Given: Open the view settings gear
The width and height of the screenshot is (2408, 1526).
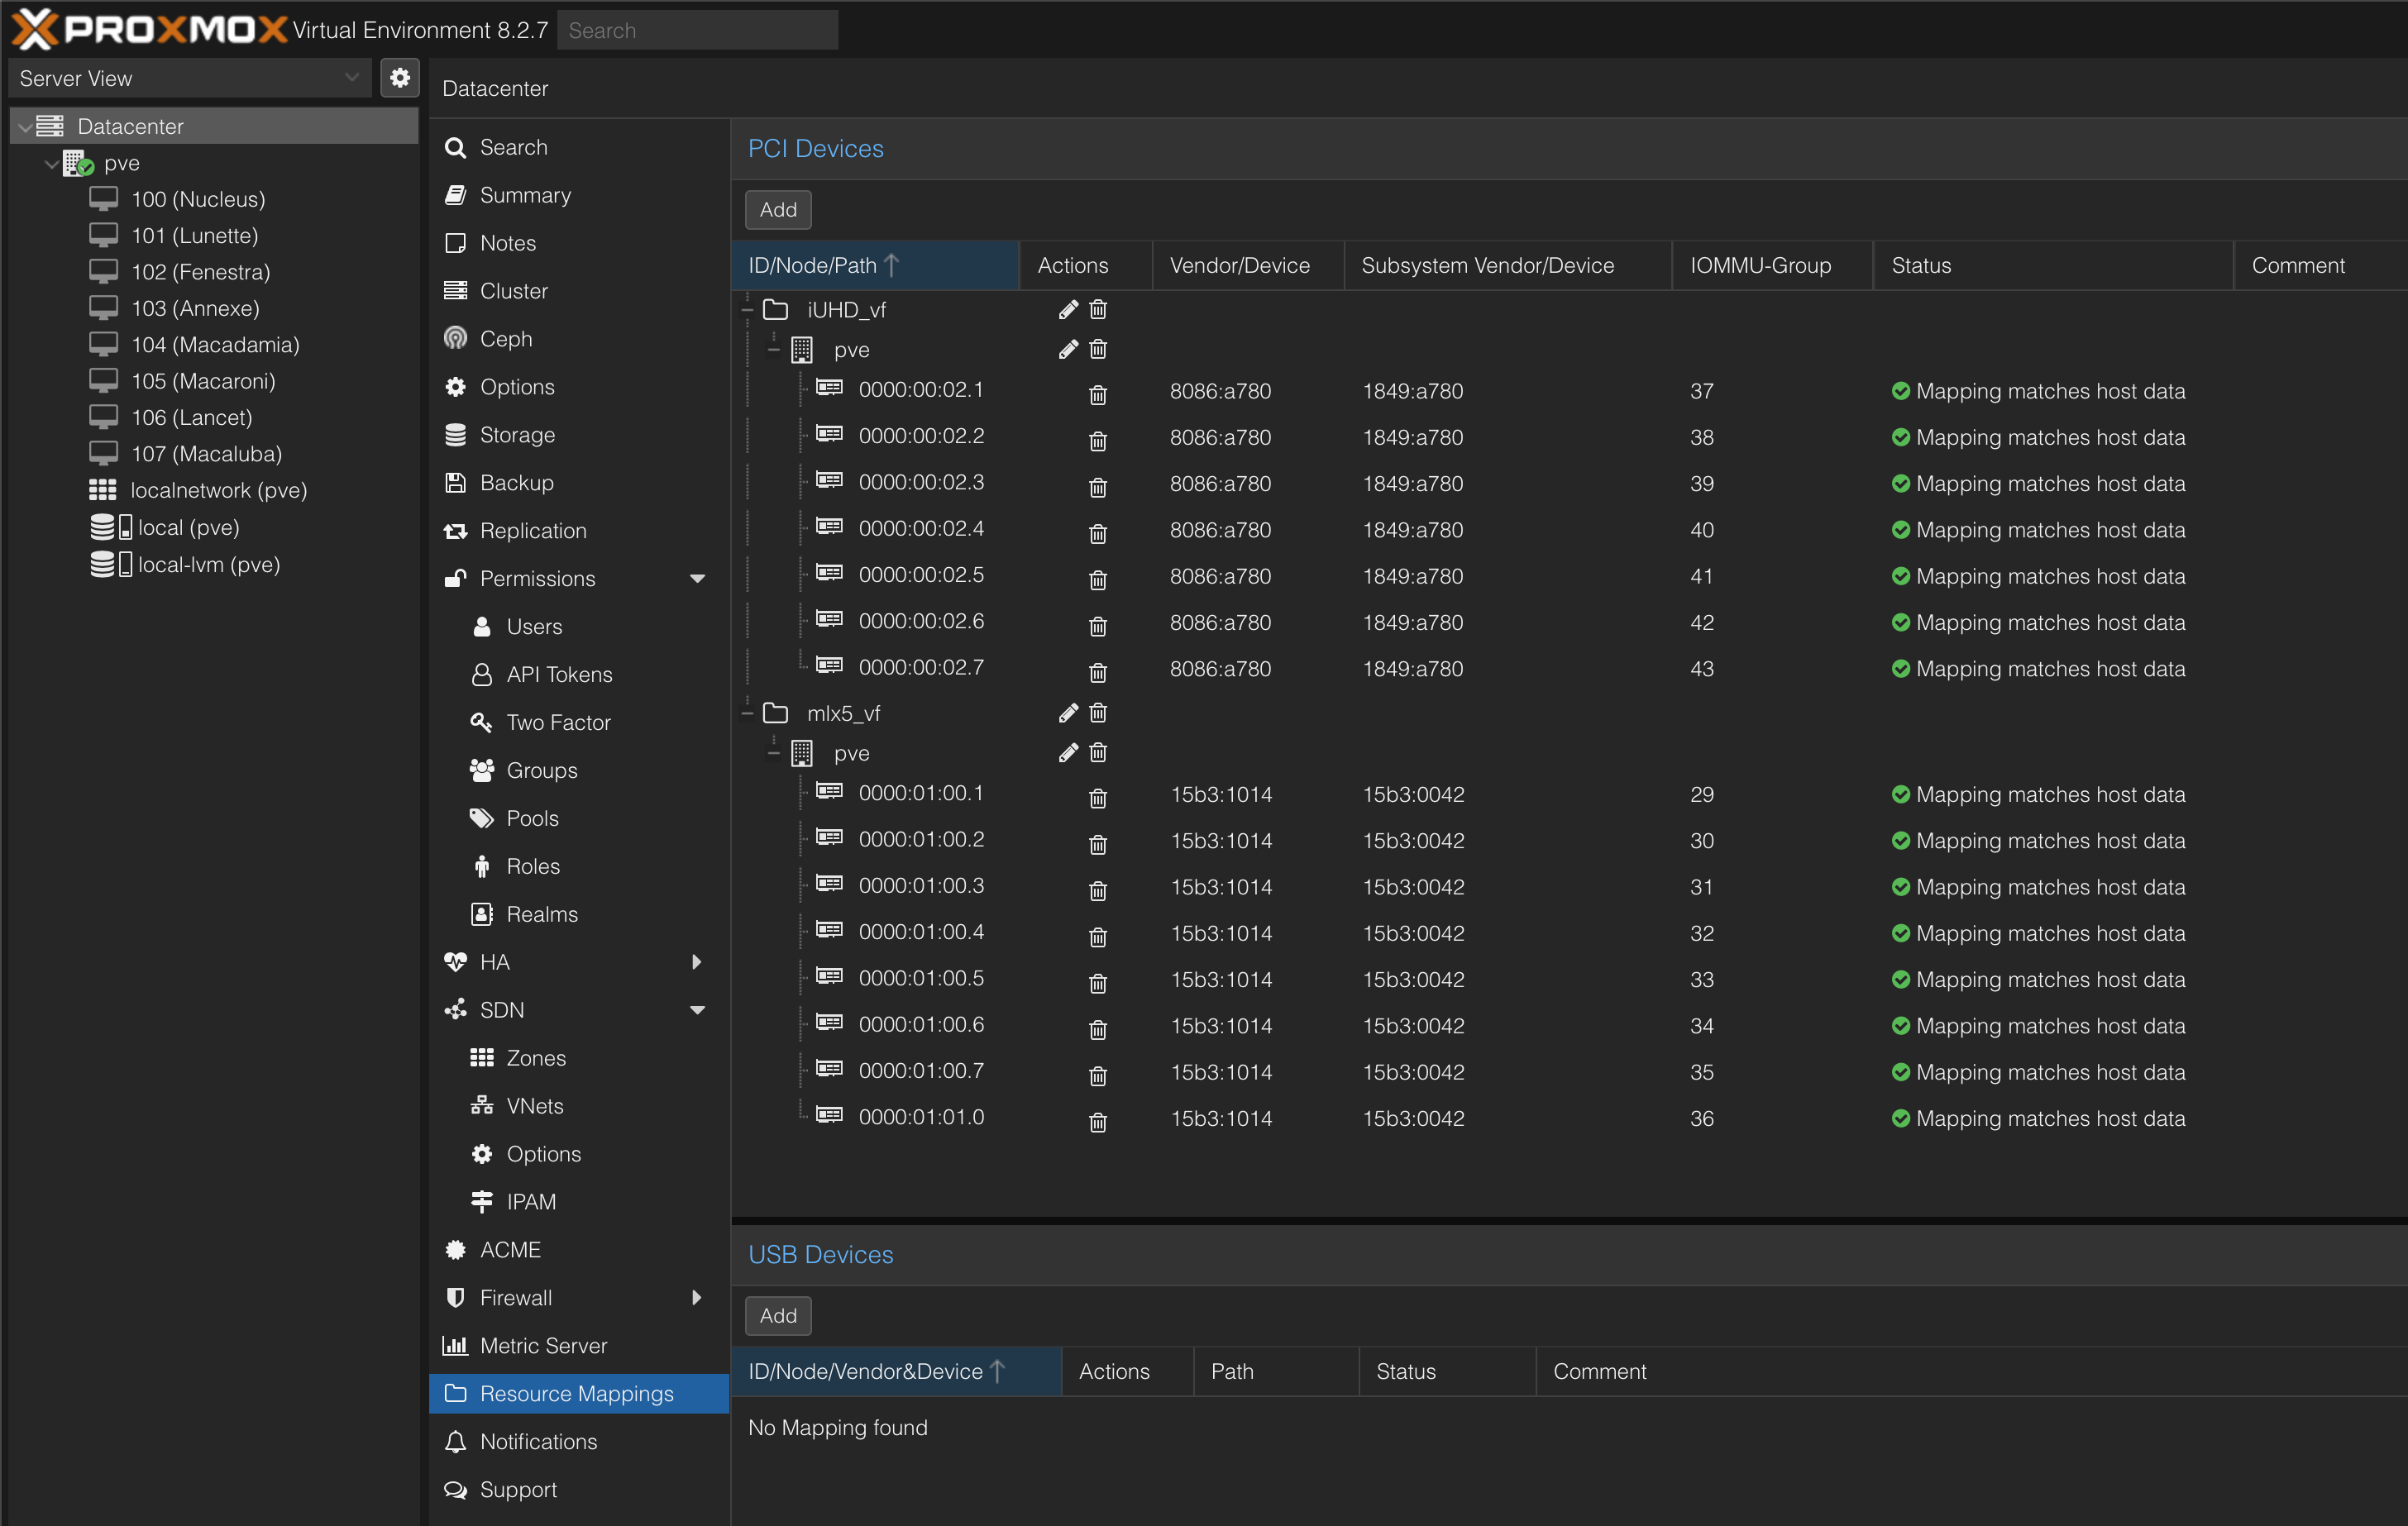Looking at the screenshot, I should tap(400, 77).
